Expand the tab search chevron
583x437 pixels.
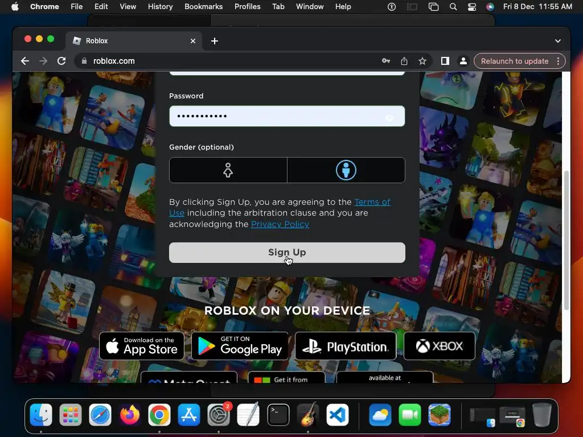pos(558,41)
